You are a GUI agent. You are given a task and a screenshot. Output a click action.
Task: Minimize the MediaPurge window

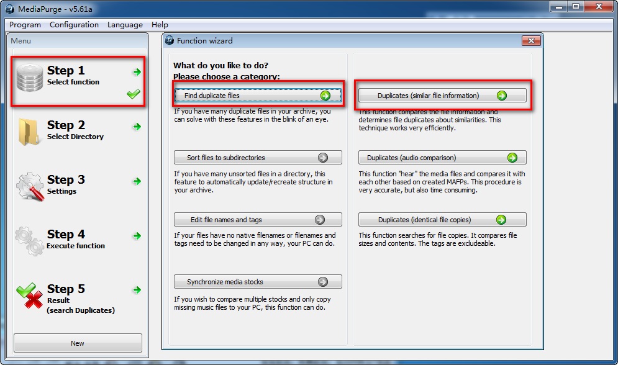559,7
